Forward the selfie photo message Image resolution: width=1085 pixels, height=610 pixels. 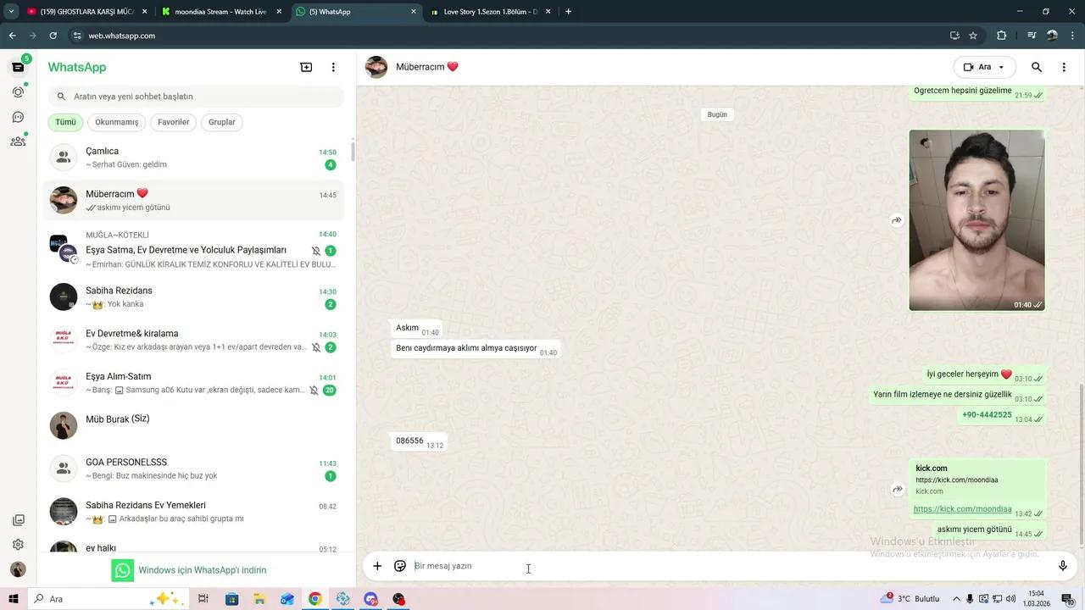897,220
